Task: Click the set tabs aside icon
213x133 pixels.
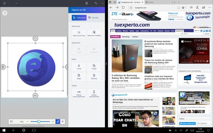Action: (x=115, y=2)
